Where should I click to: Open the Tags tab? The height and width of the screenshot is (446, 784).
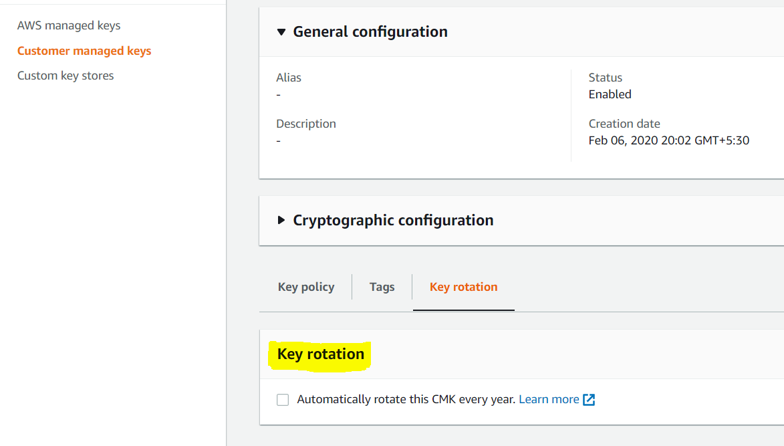(382, 287)
